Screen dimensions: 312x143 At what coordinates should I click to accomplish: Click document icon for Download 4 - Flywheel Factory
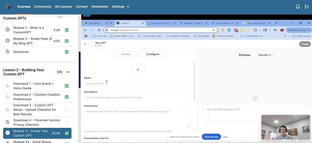coord(8,122)
